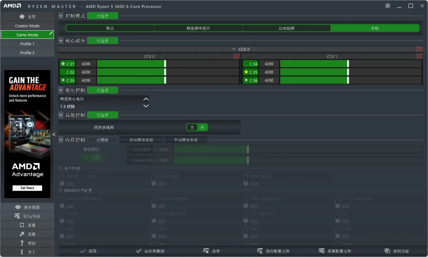Image resolution: width=428 pixels, height=257 pixels.
Task: Click the 运行和测试 double-check icon
Action: point(138,251)
